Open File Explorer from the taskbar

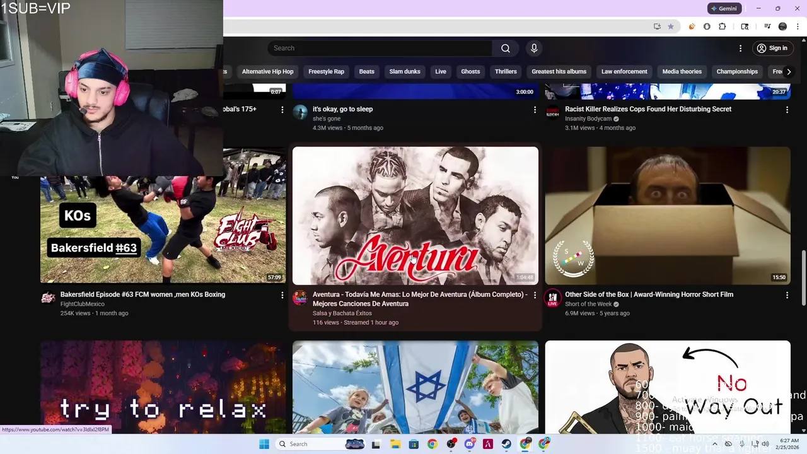click(x=395, y=444)
